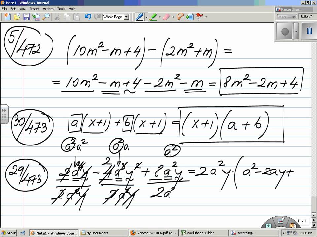Open the View menu
Viewport: 317px width, 237px height.
tap(23, 9)
